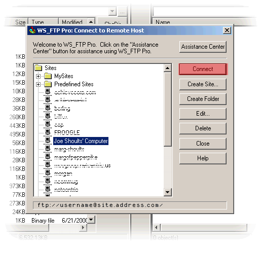Select Joe Shoults' Computer in site list
The width and height of the screenshot is (262, 279).
click(x=81, y=141)
